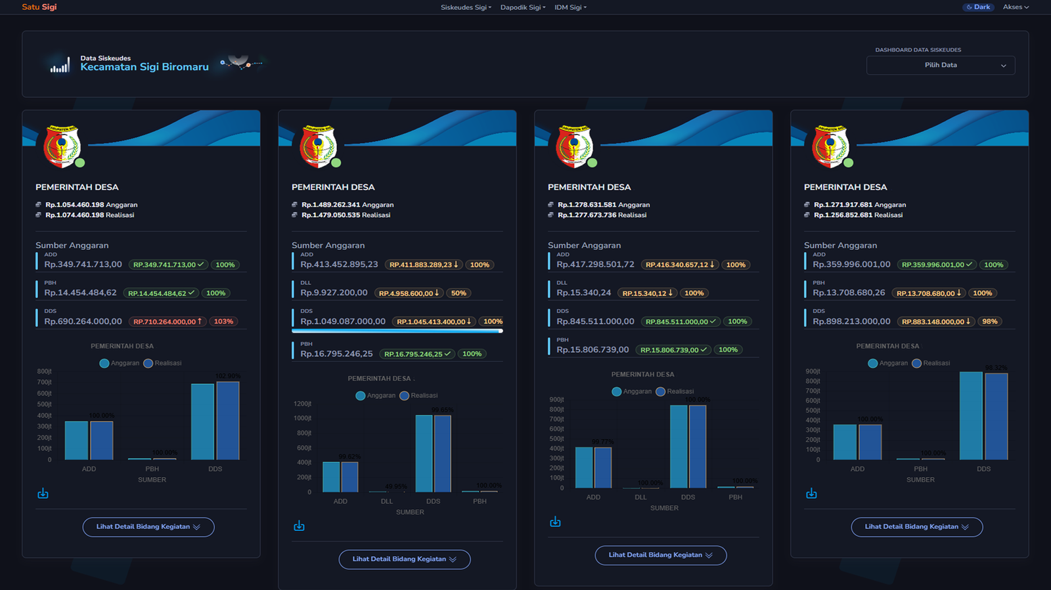The width and height of the screenshot is (1051, 590).
Task: Click download icon in the Rp.1.278.631.581 card
Action: 555,522
